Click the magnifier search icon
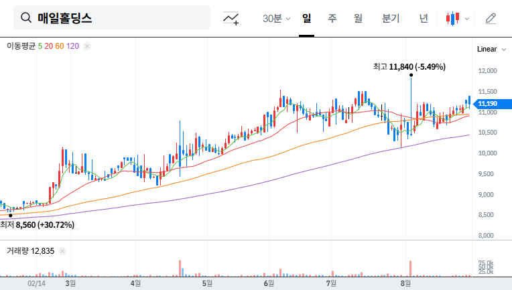 25,17
